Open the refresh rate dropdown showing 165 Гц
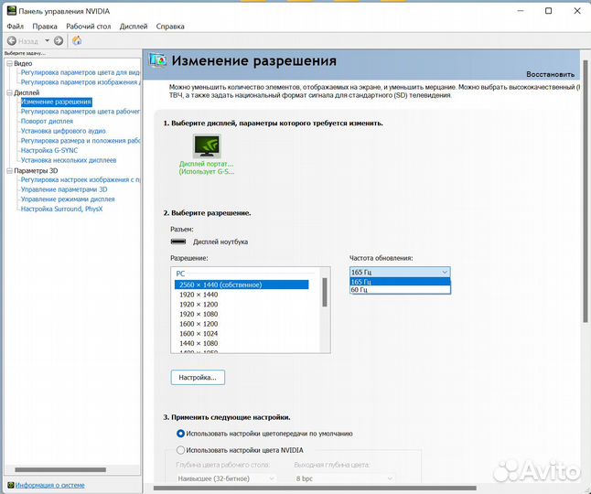 400,272
